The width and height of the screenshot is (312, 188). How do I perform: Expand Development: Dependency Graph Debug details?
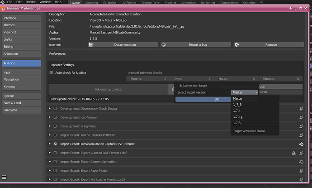tap(50, 108)
